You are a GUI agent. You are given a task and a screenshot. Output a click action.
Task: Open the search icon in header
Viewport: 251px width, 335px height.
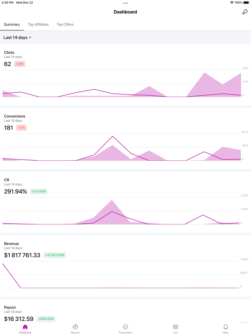coord(245,12)
